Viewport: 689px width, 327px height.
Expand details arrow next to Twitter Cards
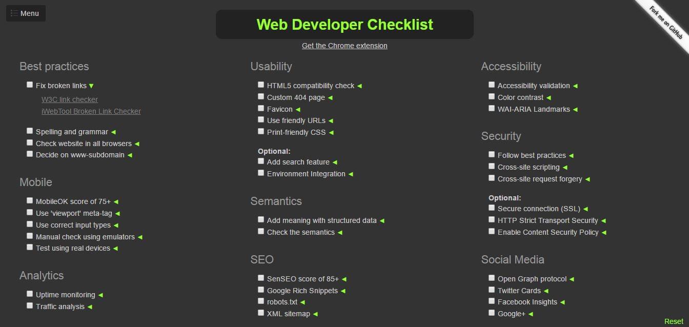coord(546,291)
